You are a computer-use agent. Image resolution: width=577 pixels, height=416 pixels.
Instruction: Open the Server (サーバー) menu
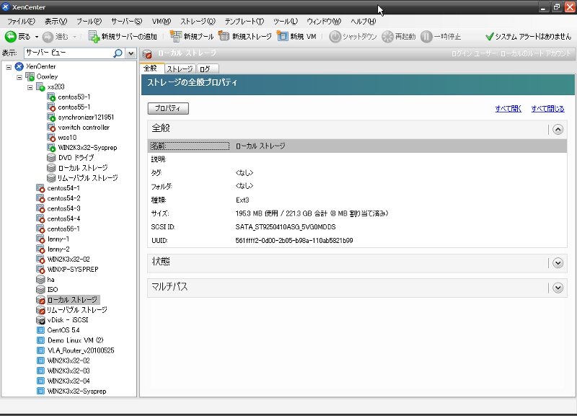(126, 22)
